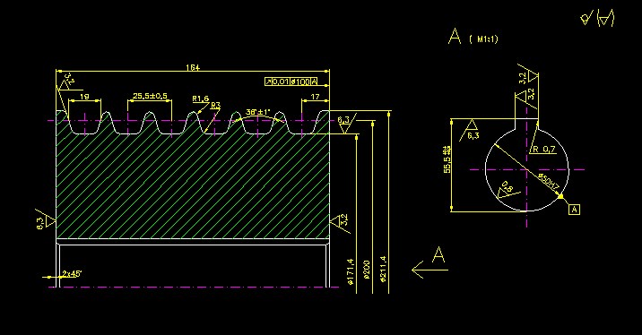
Task: Click the ø211,4 diameter dimension text
Action: (x=383, y=269)
